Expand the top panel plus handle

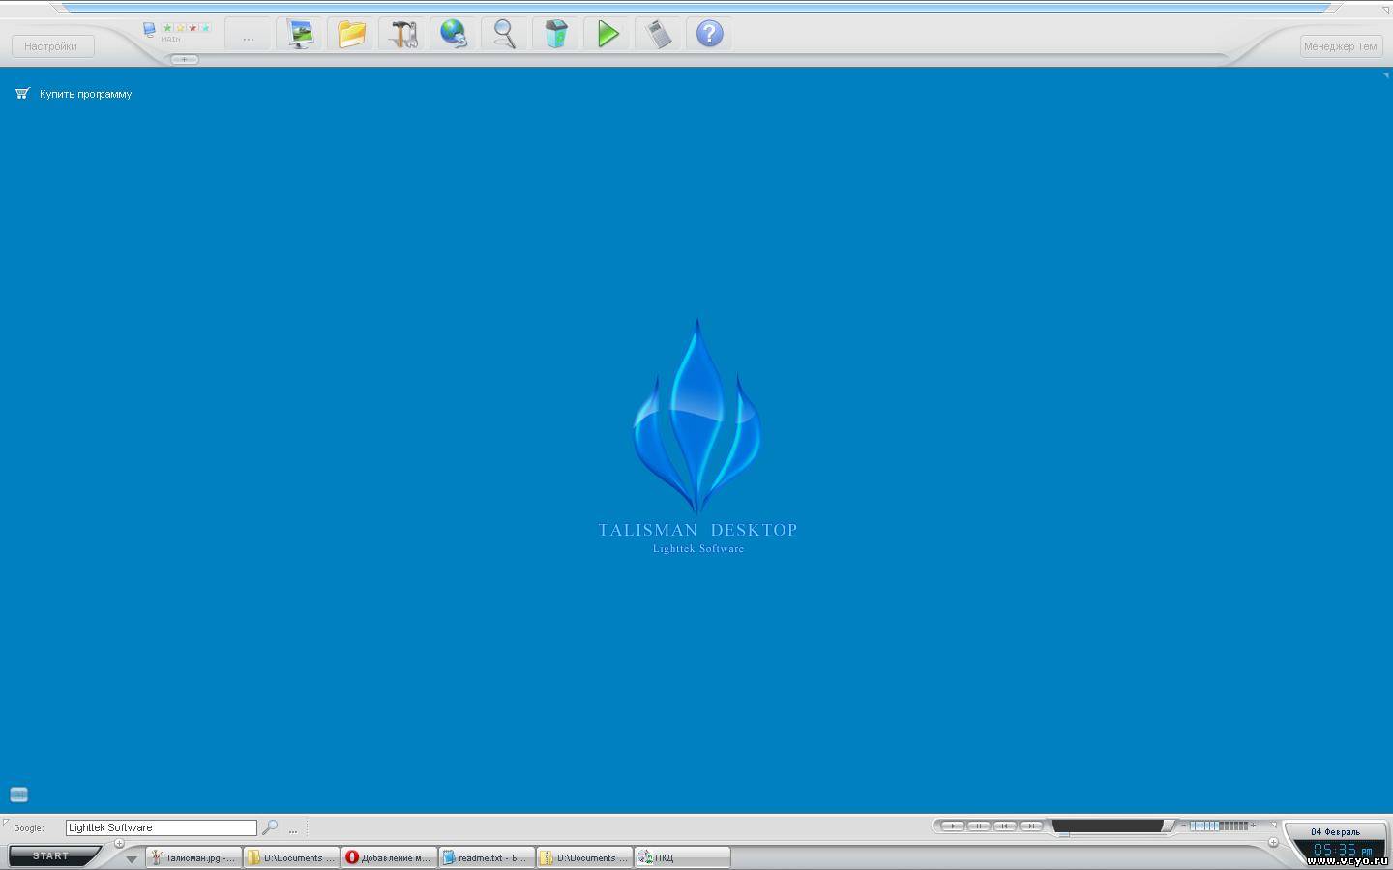coord(184,60)
